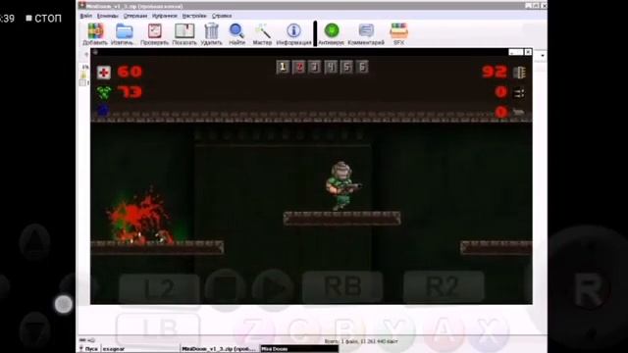The image size is (628, 353).
Task: Tap the Z overlay key
Action: point(255,331)
